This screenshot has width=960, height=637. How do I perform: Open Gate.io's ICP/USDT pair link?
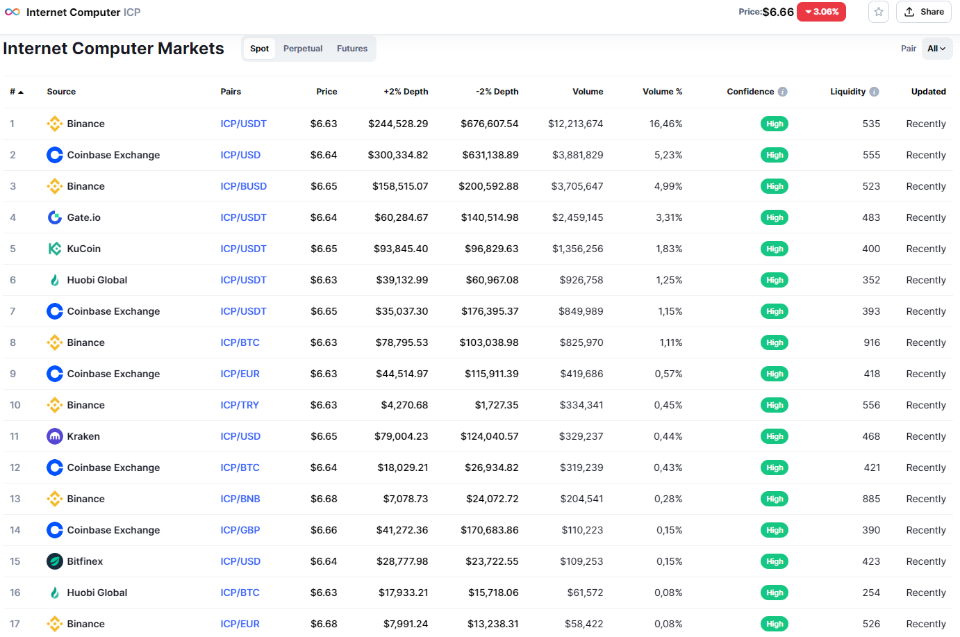click(243, 217)
